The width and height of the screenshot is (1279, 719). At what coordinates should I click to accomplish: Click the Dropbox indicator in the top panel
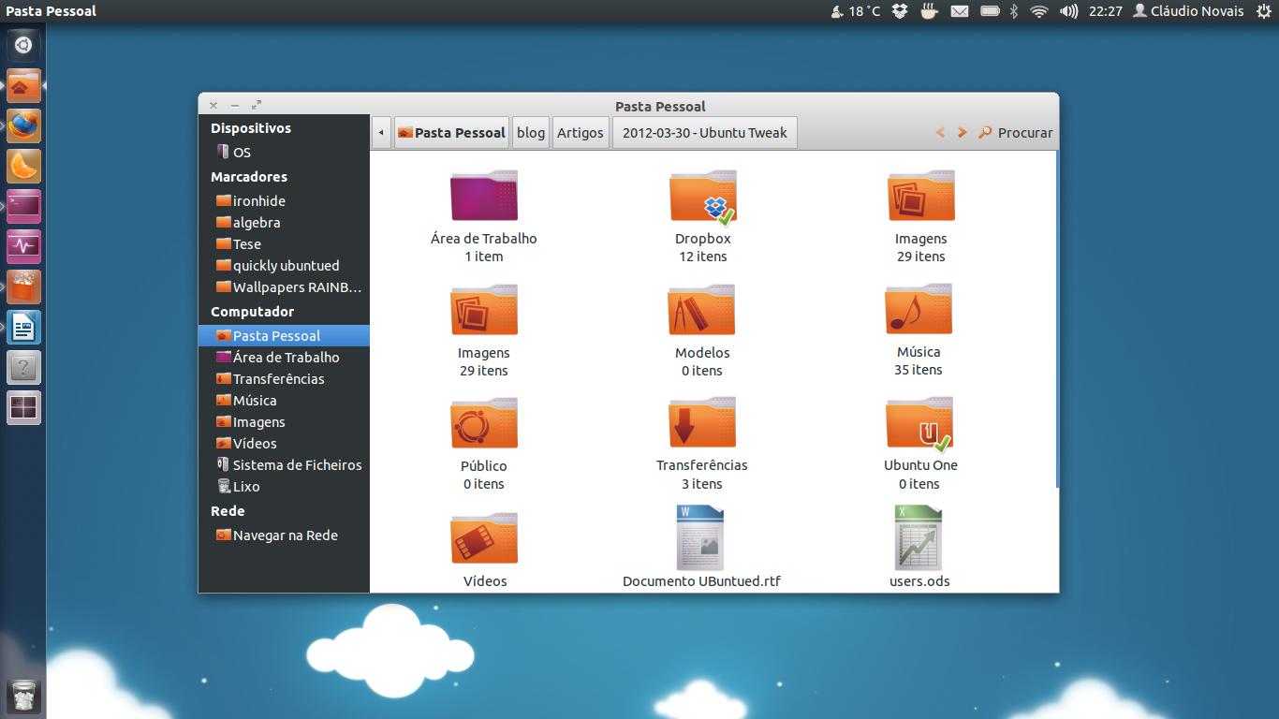coord(899,11)
